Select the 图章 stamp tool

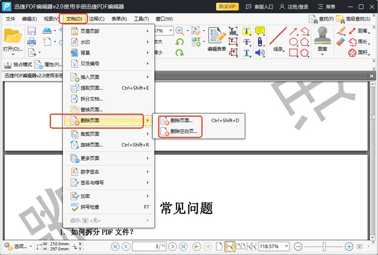pos(323,39)
